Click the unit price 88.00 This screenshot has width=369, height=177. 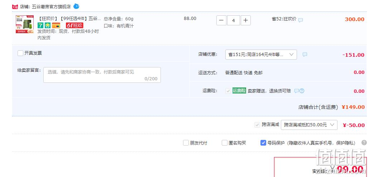(190, 19)
